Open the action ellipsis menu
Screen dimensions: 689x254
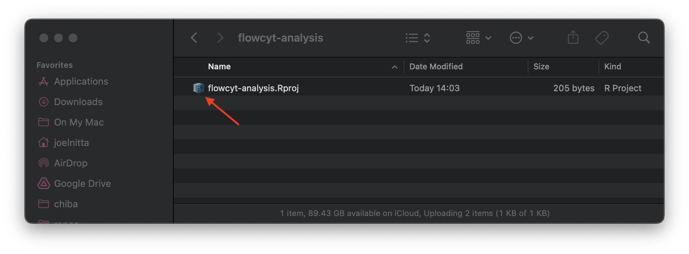click(521, 38)
